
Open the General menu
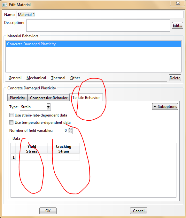pyautogui.click(x=15, y=78)
